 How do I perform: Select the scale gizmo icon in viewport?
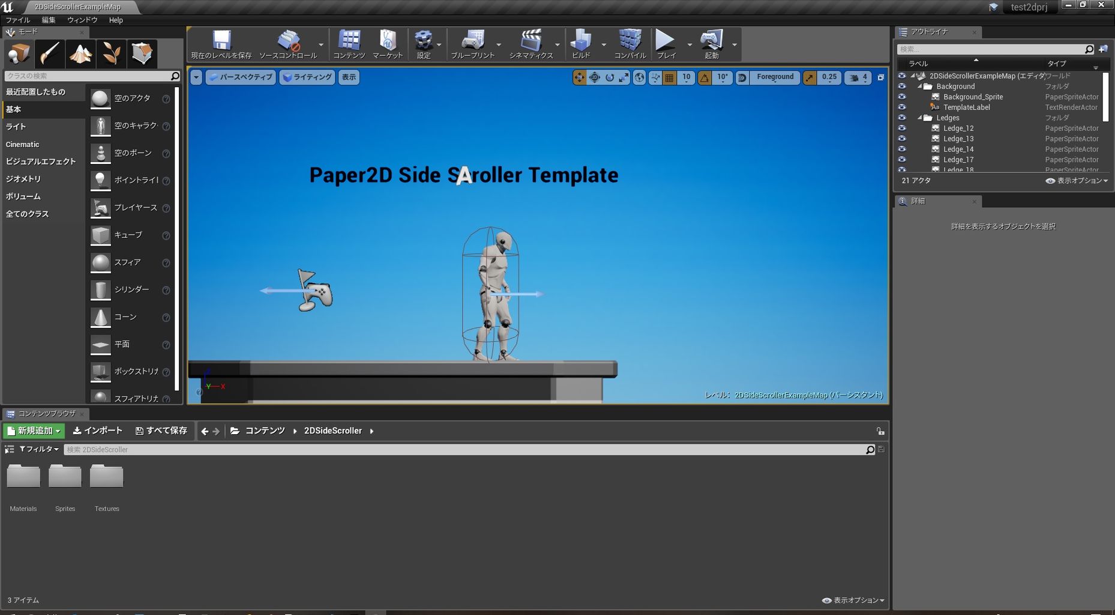624,77
